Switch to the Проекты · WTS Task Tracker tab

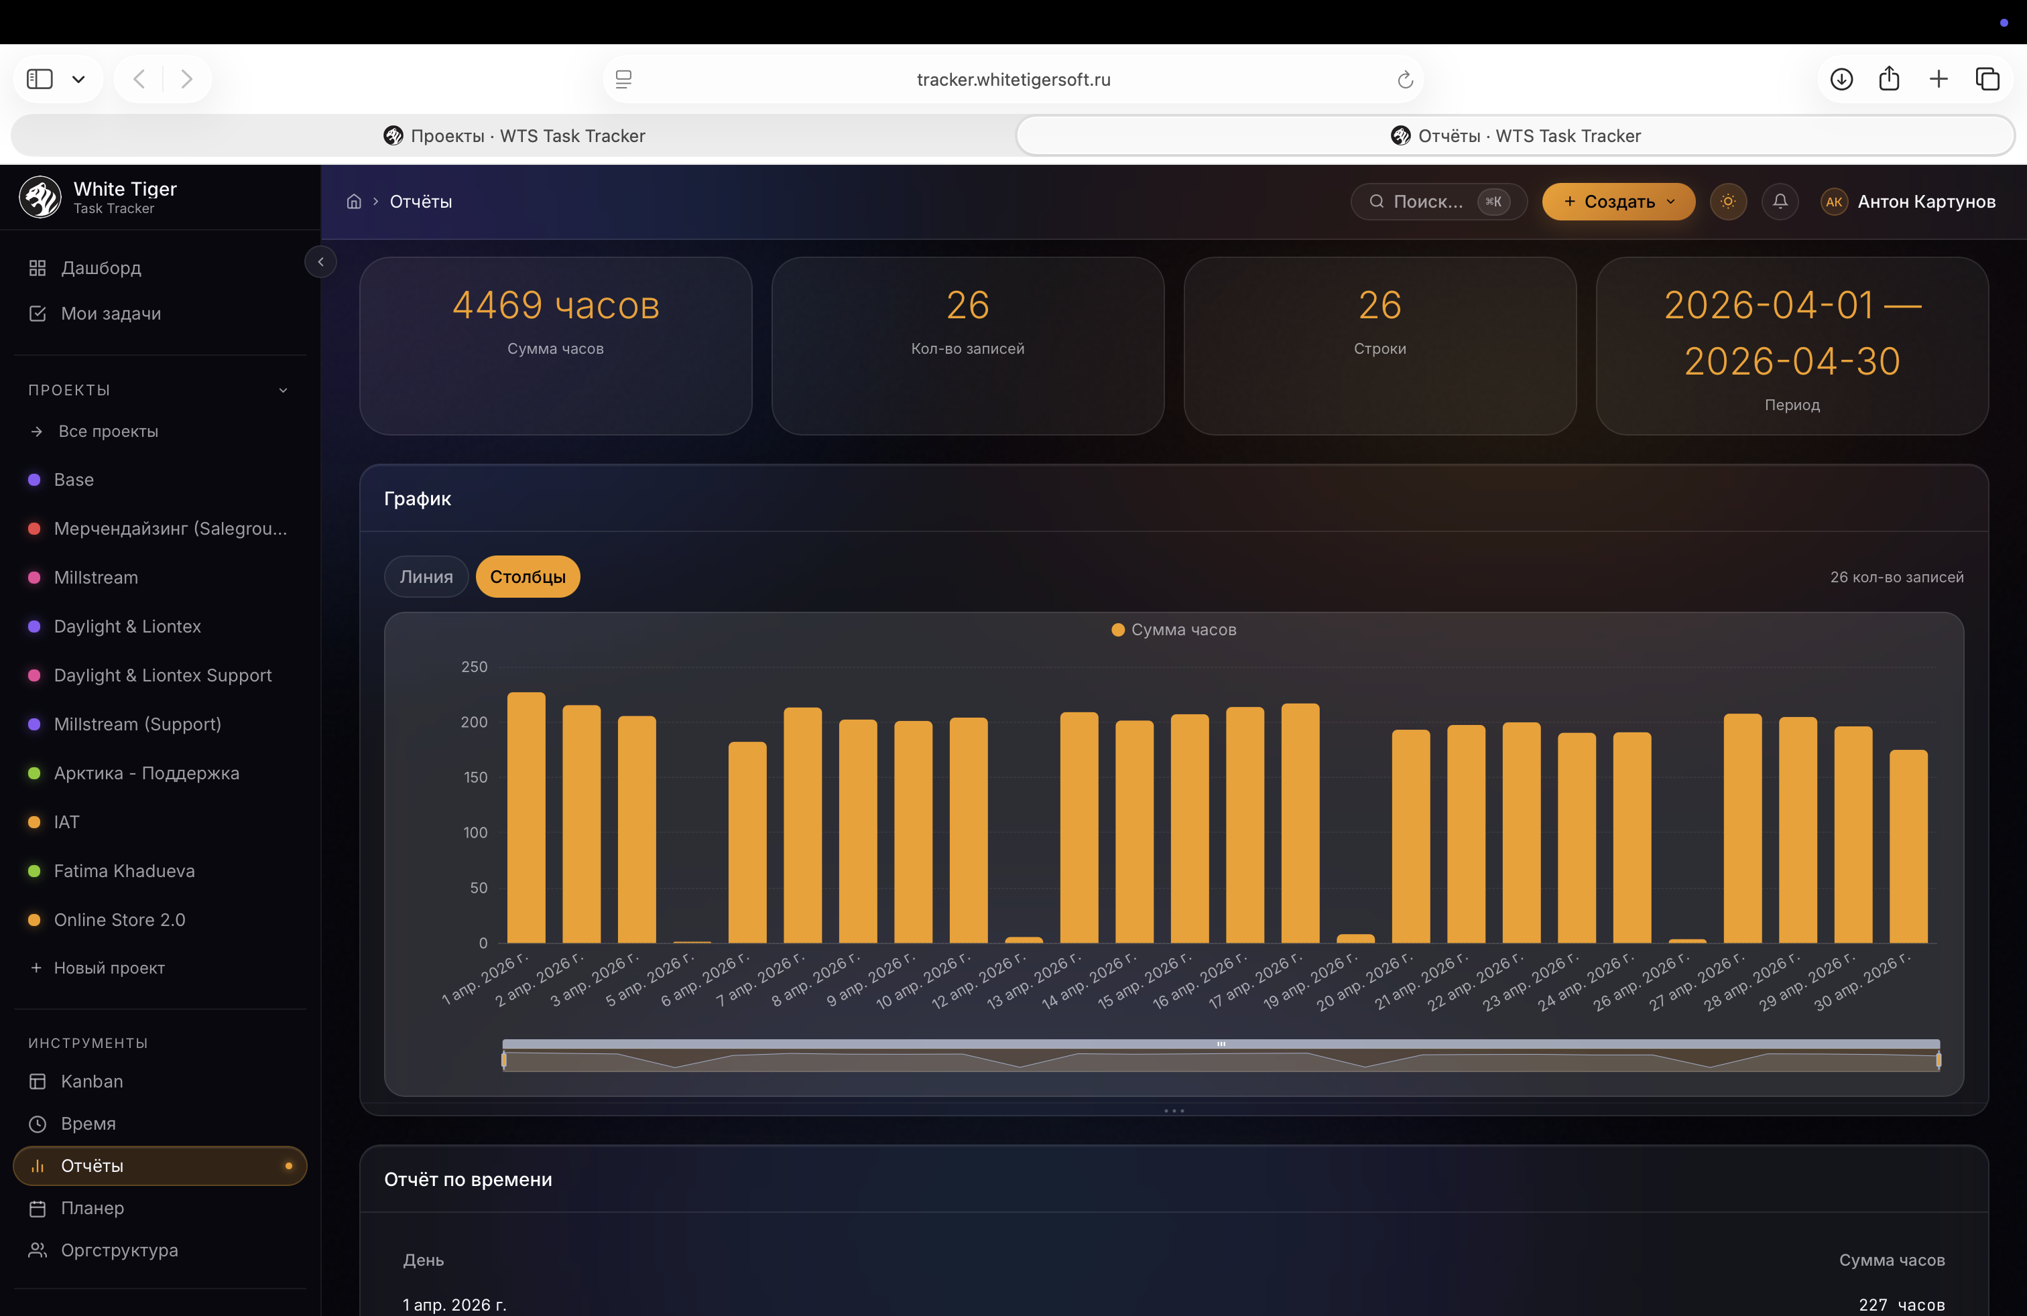tap(513, 136)
